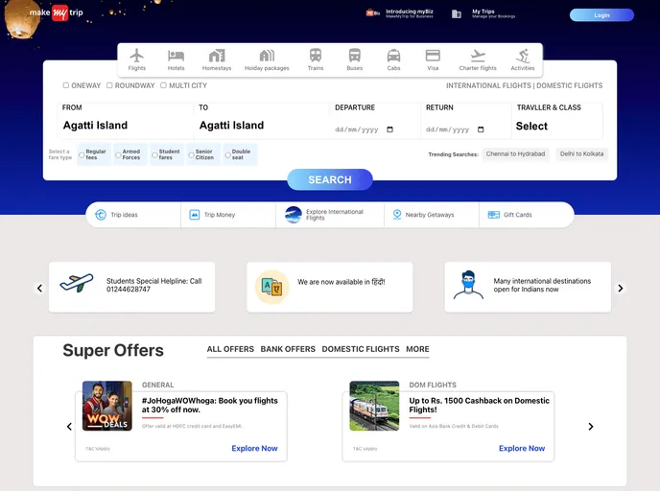
Task: Choose the Trains icon
Action: (x=316, y=56)
